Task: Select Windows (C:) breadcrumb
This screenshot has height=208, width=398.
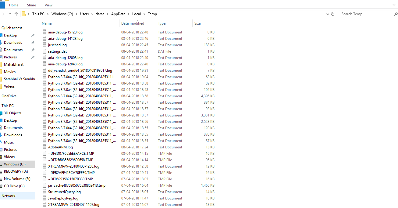Action: tap(62, 14)
